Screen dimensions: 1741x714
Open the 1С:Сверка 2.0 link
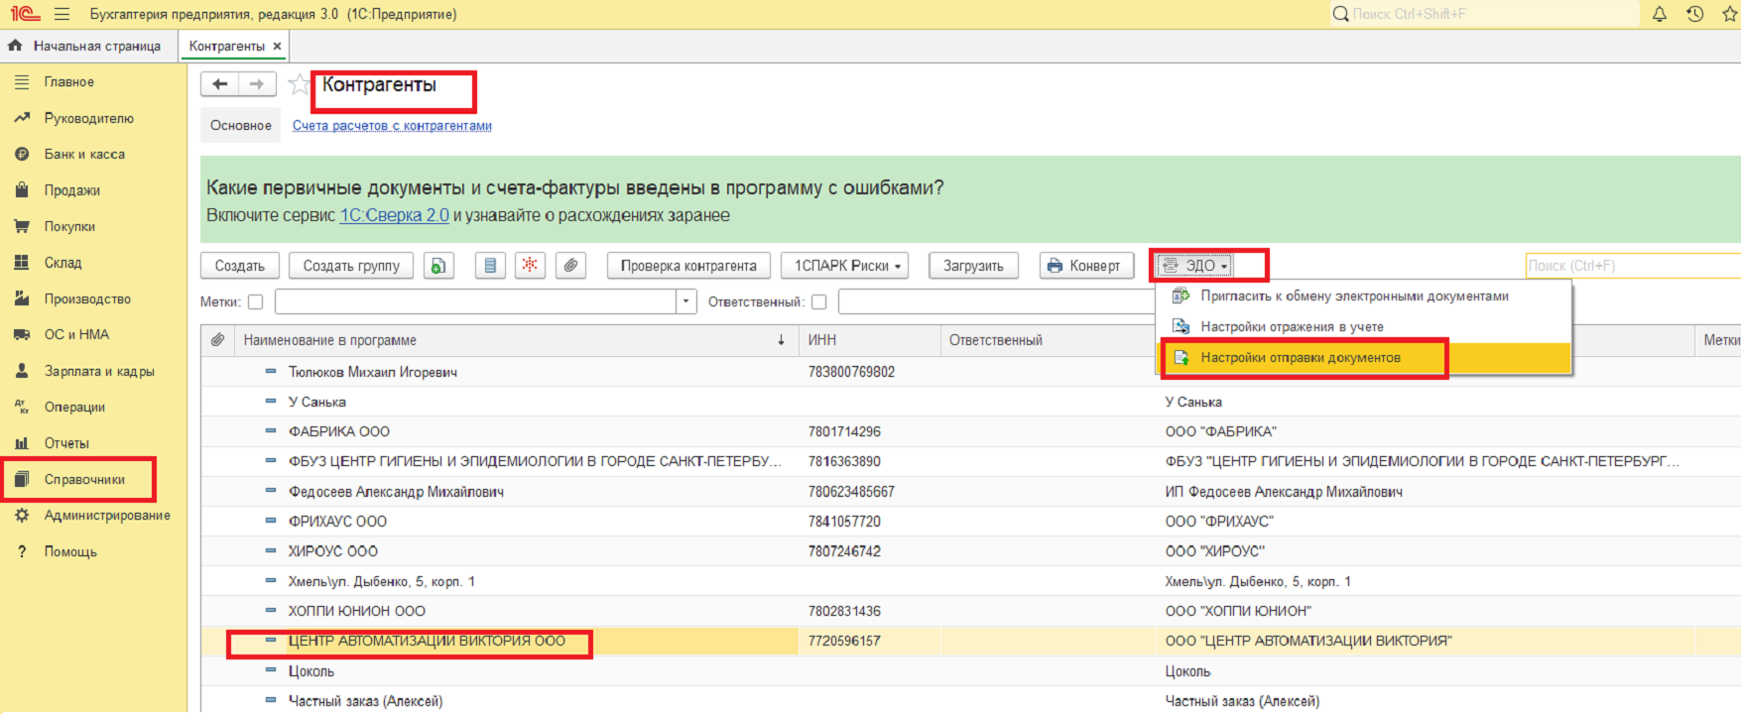tap(395, 215)
